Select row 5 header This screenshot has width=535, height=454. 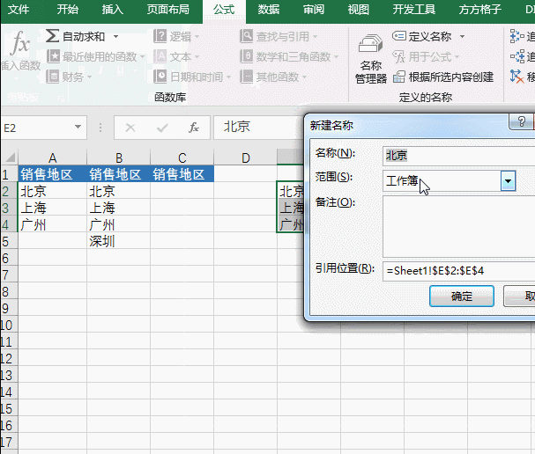point(9,241)
